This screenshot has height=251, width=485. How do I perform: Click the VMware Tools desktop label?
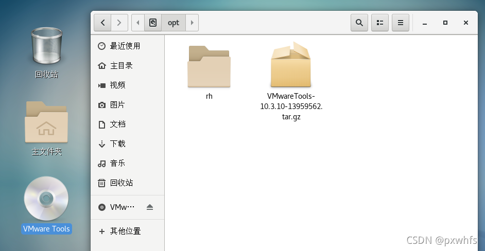(x=46, y=229)
